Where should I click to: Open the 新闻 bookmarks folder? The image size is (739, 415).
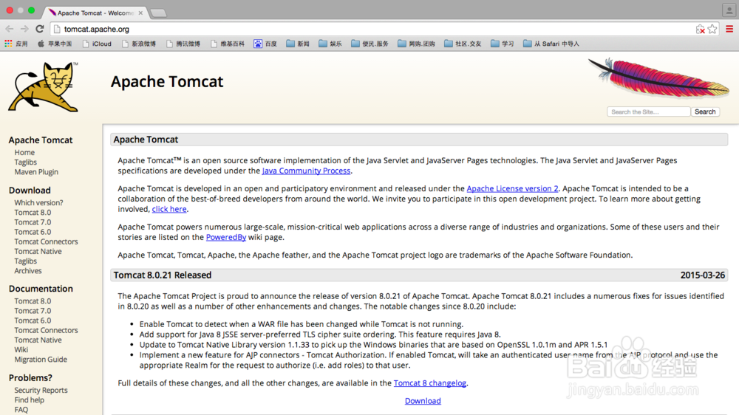(x=298, y=44)
